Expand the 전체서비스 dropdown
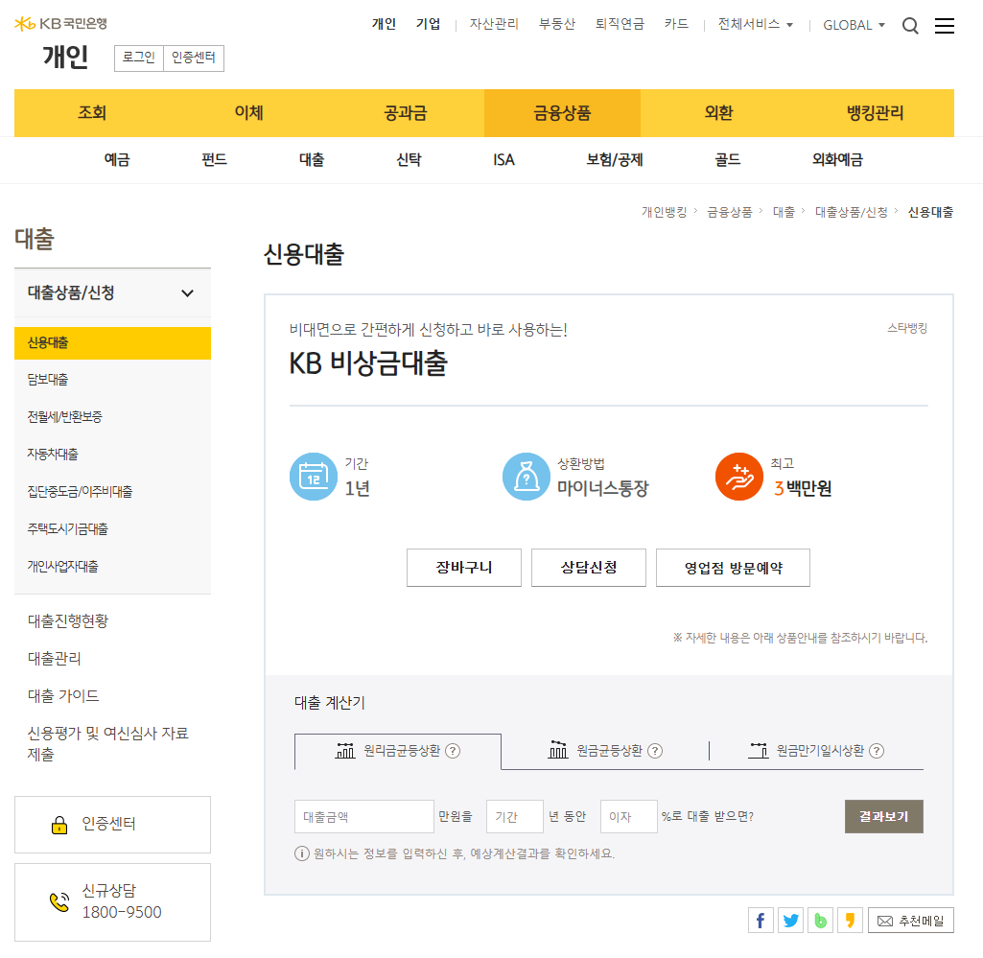 755,24
